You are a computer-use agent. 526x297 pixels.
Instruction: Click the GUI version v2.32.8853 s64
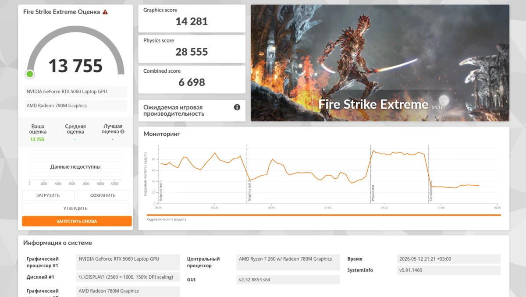(x=288, y=279)
